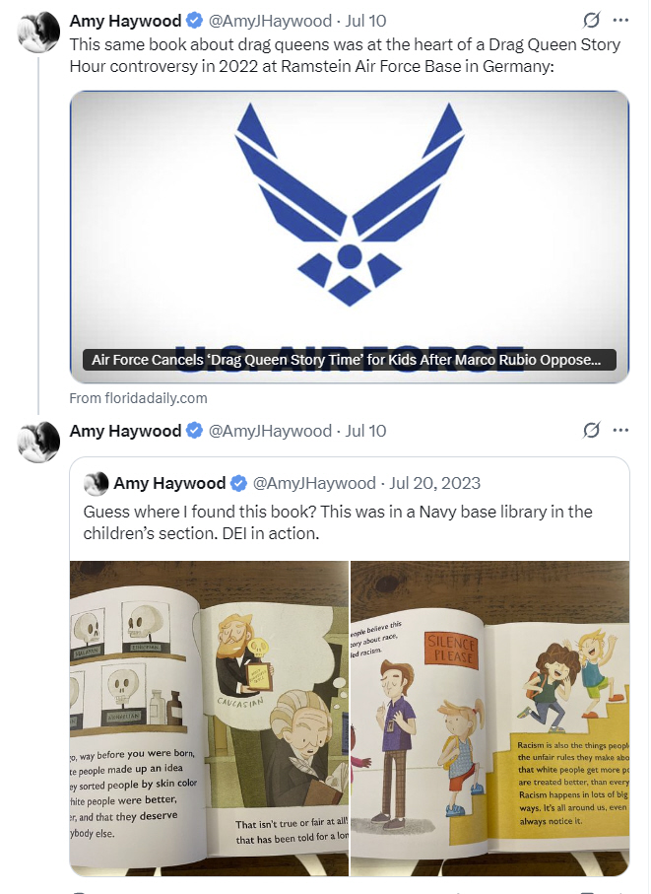651x894 pixels.
Task: Open the Air Force logo link card
Action: tap(349, 237)
